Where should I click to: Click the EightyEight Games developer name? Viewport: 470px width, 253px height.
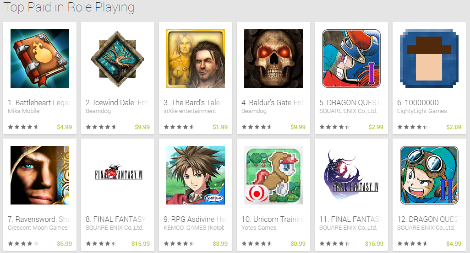coord(422,111)
